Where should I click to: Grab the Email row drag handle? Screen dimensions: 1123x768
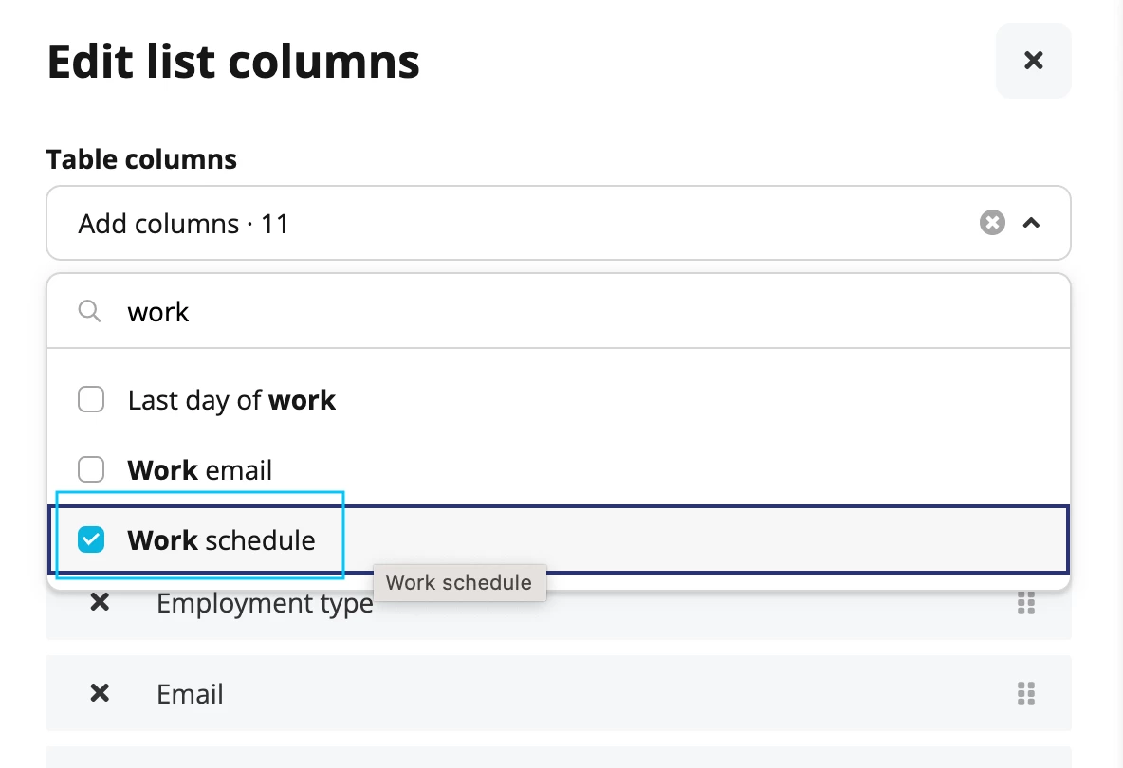click(x=1026, y=693)
